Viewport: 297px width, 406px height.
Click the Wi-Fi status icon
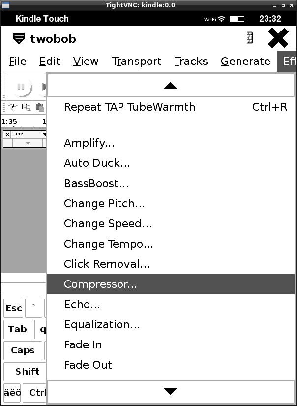[x=221, y=19]
